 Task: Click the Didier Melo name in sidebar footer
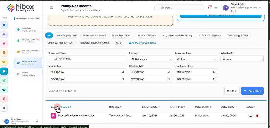click(x=16, y=119)
